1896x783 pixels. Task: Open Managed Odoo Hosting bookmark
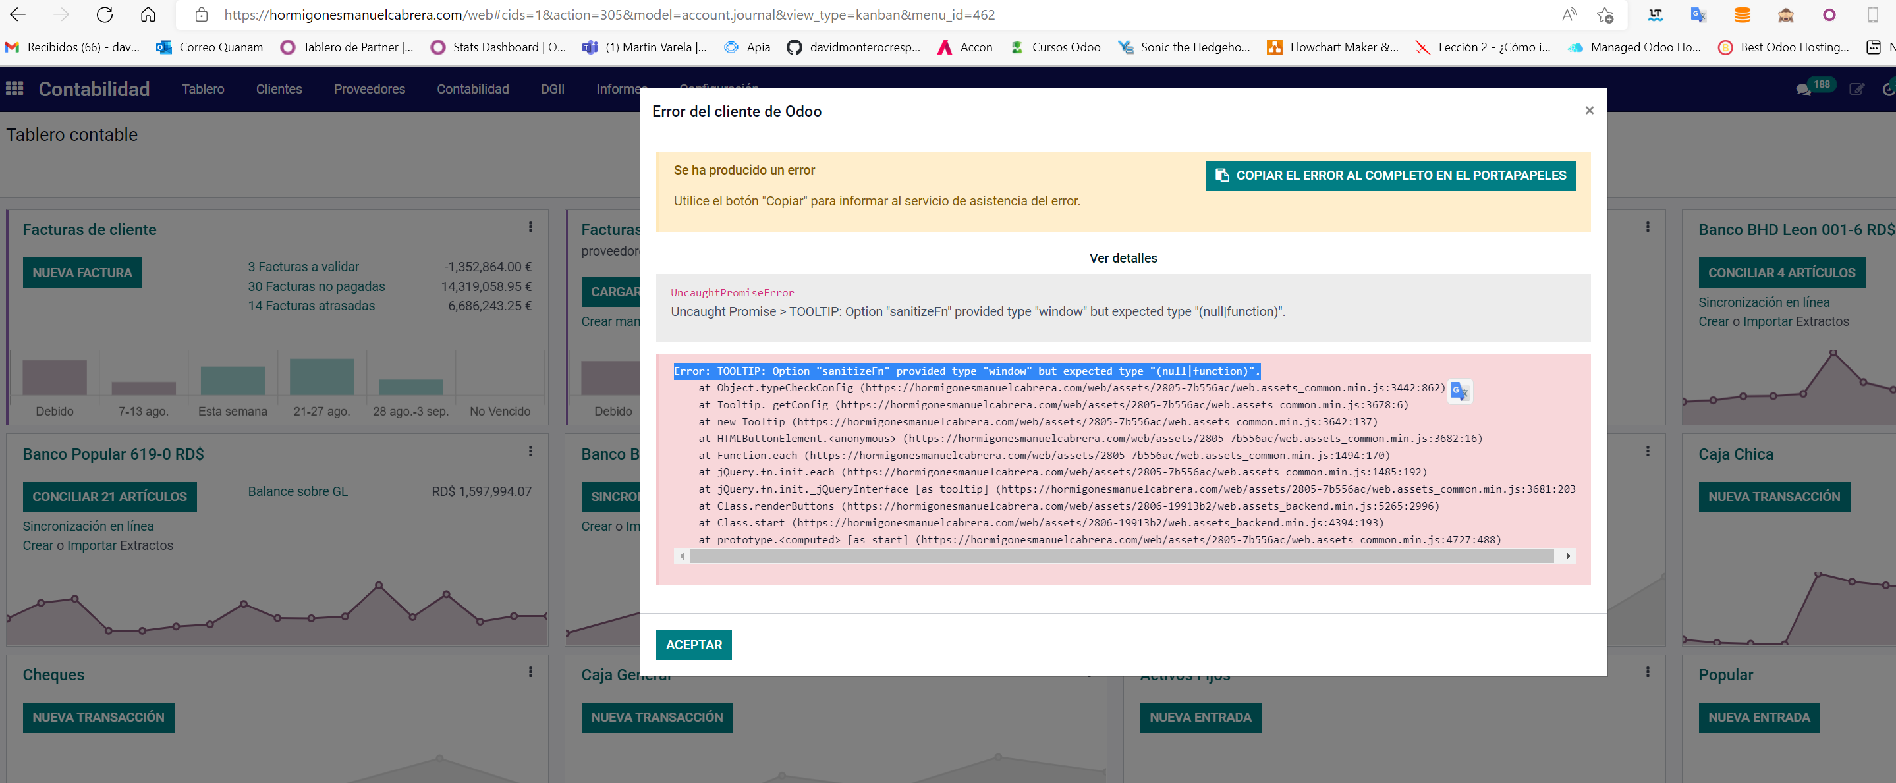click(1634, 47)
